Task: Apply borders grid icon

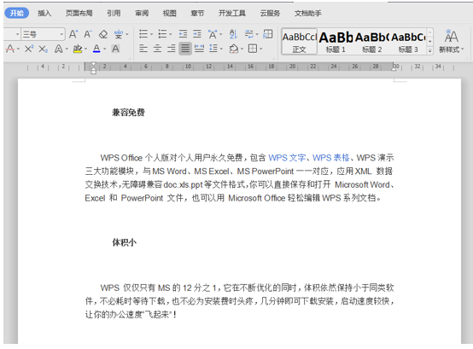Action: 253,49
